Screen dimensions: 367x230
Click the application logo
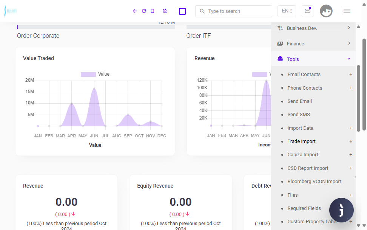coord(11,11)
